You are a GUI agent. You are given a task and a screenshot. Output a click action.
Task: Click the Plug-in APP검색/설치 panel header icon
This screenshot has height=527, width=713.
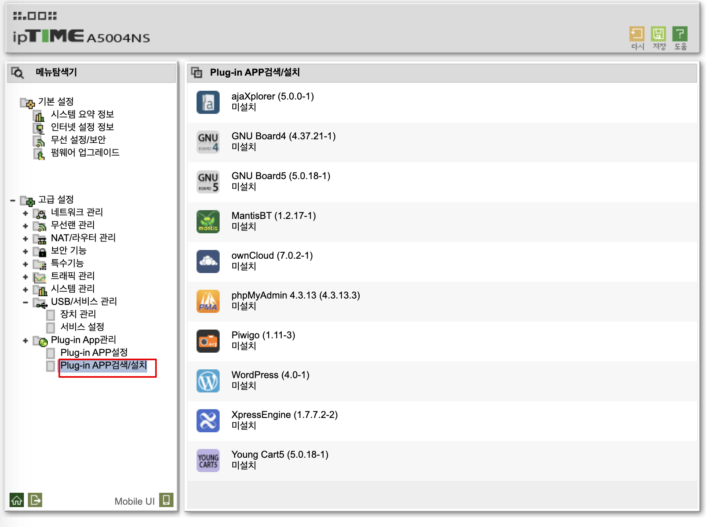[197, 72]
